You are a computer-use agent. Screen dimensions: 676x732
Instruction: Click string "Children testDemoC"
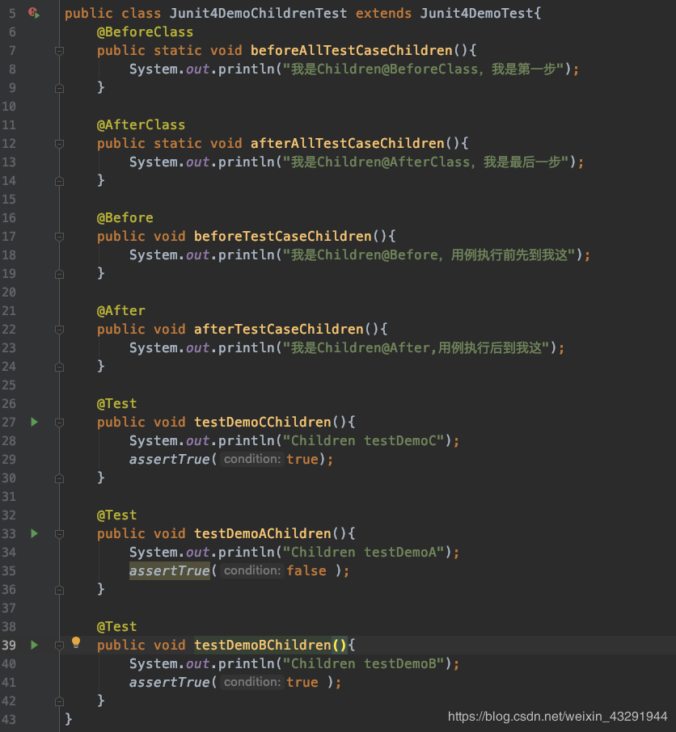363,440
